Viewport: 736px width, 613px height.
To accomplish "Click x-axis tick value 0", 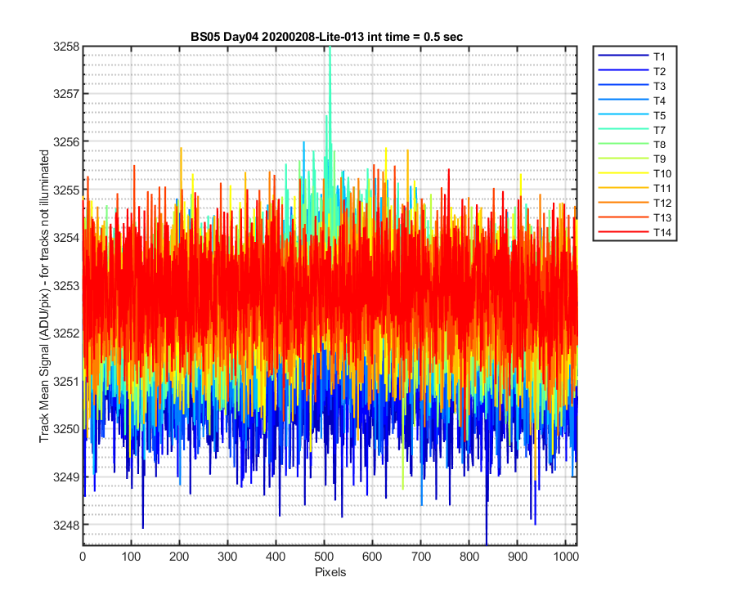I will [83, 557].
